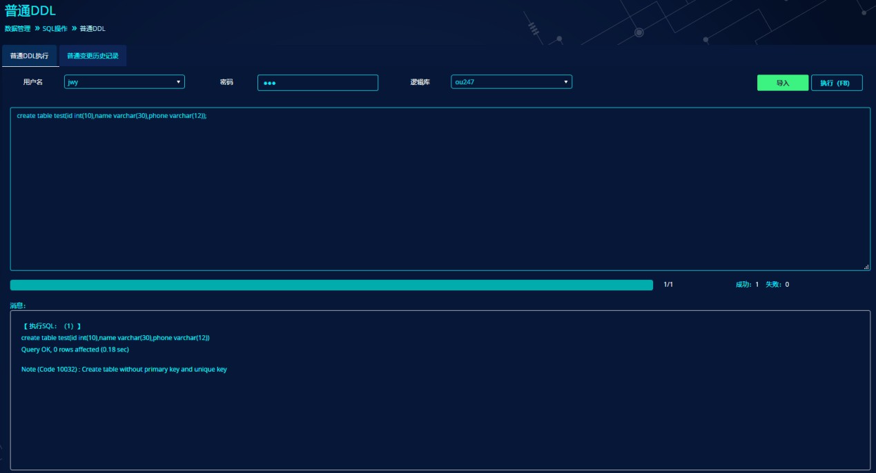Click the 成功: 1 status text
Screen dimensions: 876x473
coord(747,284)
